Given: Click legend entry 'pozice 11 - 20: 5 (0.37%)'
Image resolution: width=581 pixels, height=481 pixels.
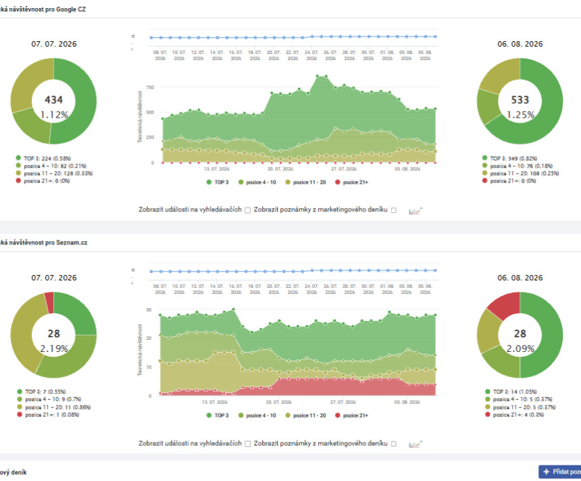Looking at the screenshot, I should coord(520,407).
